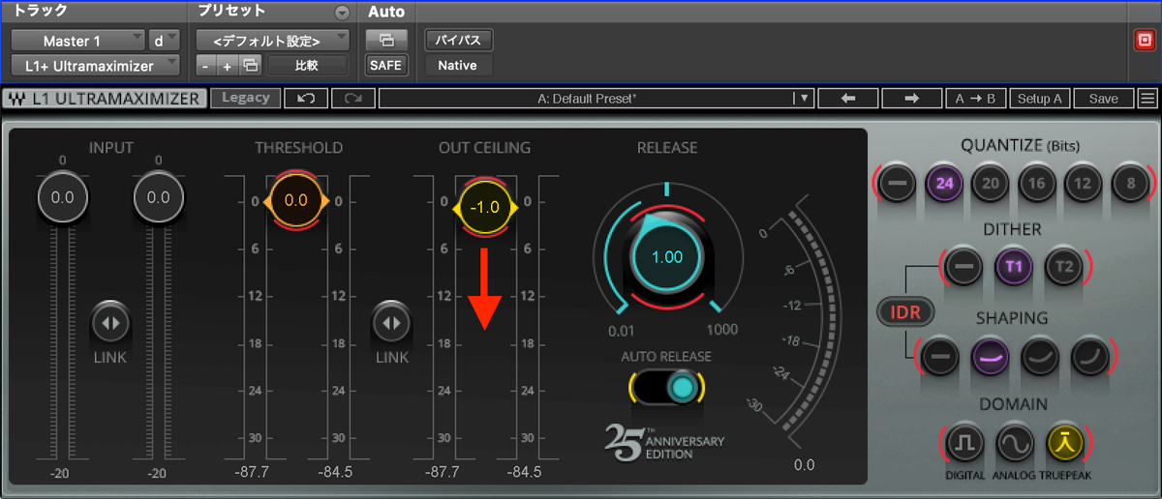
Task: Open the プリセット circular menu arrow
Action: click(342, 13)
